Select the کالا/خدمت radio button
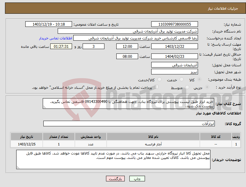This screenshot has height=187, width=246. [x=159, y=79]
